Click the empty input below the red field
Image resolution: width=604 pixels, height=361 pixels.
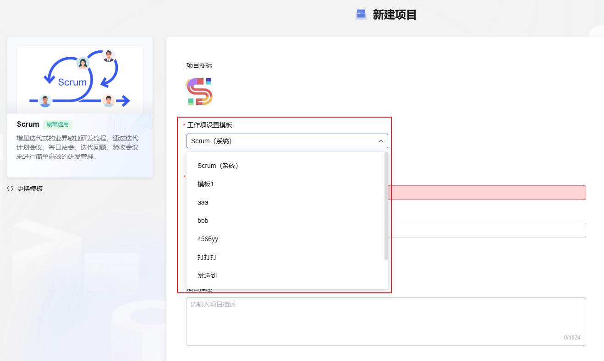[486, 230]
